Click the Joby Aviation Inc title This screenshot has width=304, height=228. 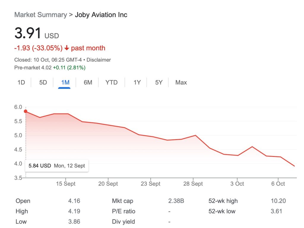[x=101, y=15]
